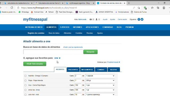Check the arroz roa Arroz checkbox
The image size is (170, 96).
(x=25, y=90)
